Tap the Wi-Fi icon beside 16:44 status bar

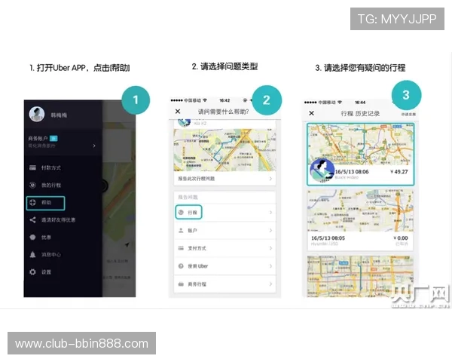(340, 103)
